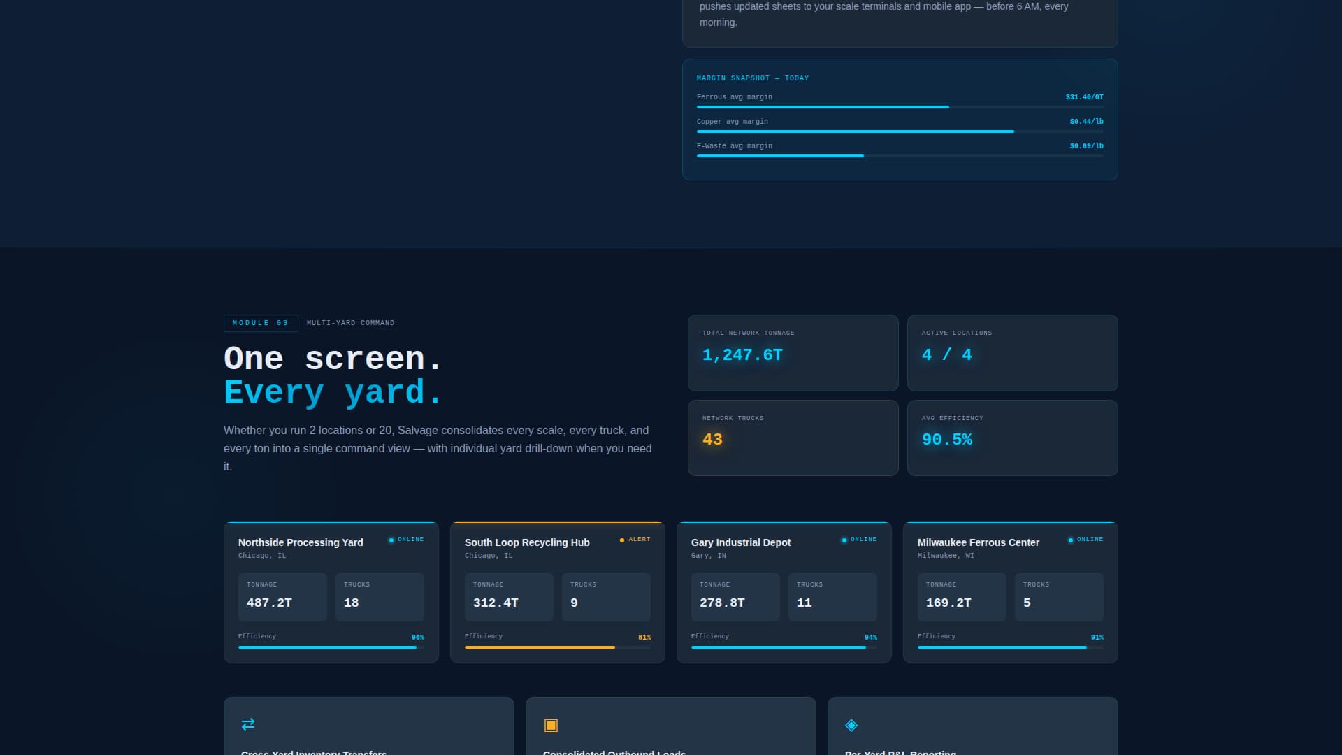Click the orange consolidated loads square icon
This screenshot has height=755, width=1342.
[x=551, y=725]
